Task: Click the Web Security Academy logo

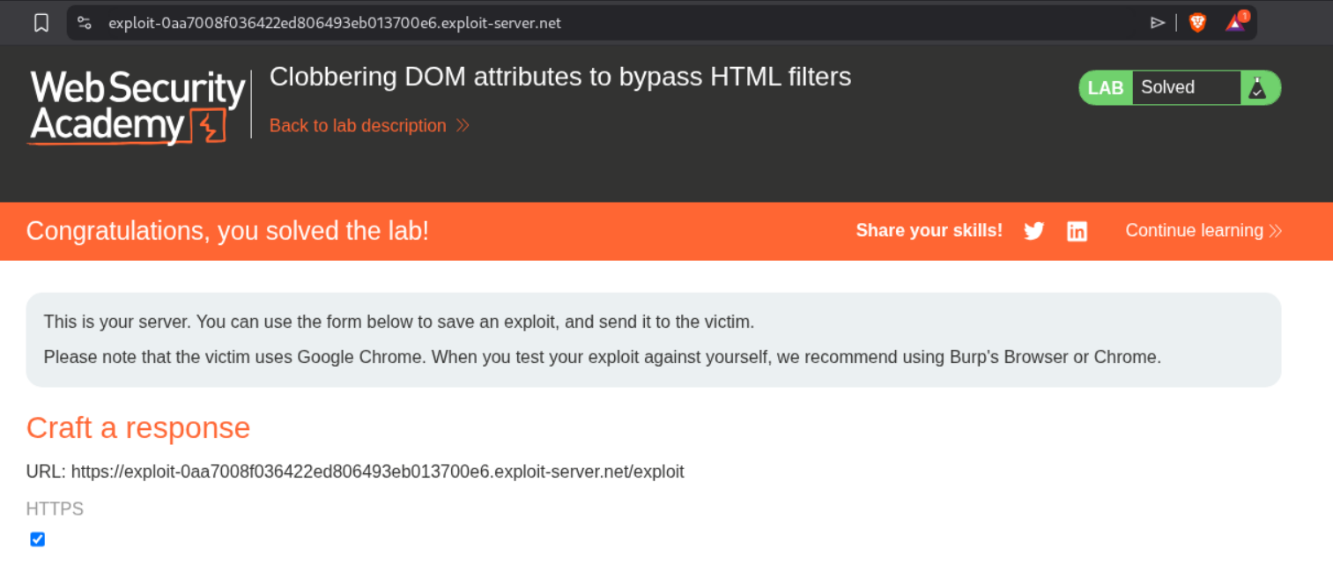Action: click(137, 107)
